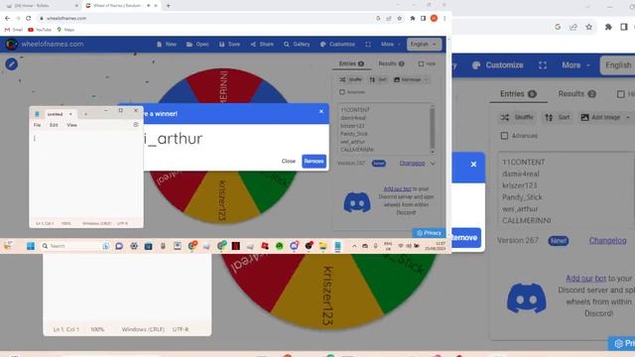The image size is (635, 357).
Task: Remove the winner wei_arthur from the wheel
Action: pyautogui.click(x=314, y=161)
